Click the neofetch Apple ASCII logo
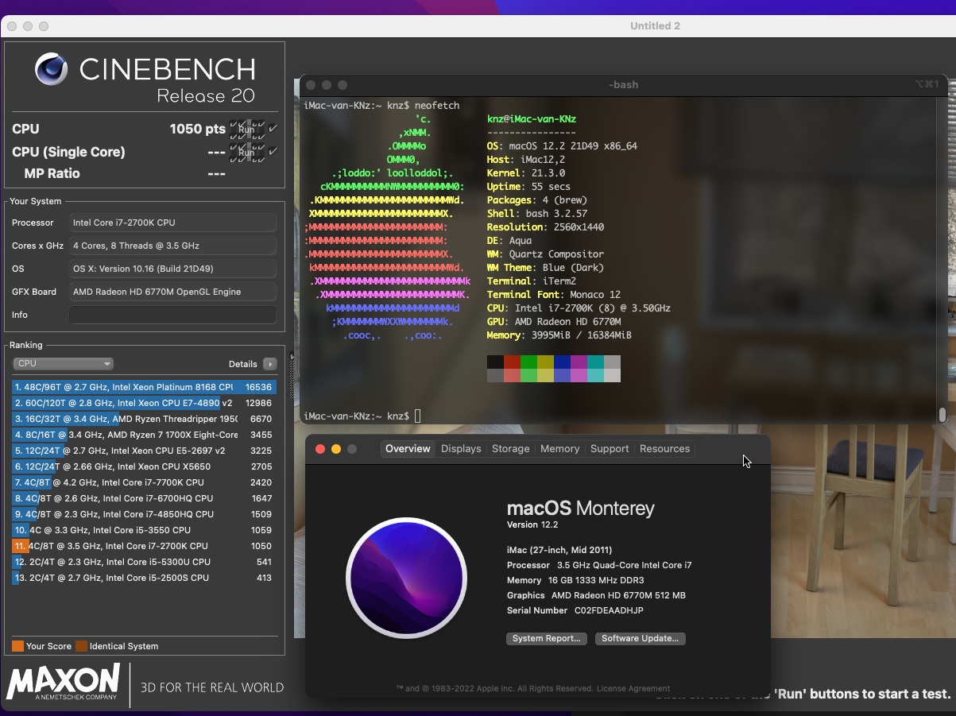The width and height of the screenshot is (956, 716). (386, 227)
